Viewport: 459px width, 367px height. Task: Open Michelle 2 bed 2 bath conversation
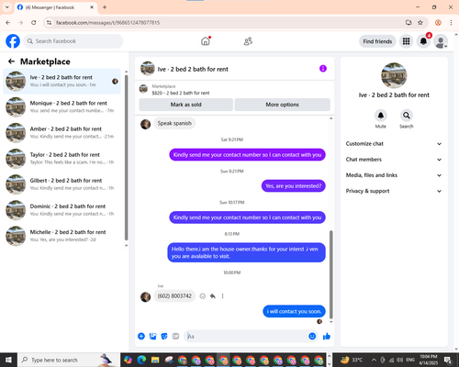pyautogui.click(x=62, y=236)
